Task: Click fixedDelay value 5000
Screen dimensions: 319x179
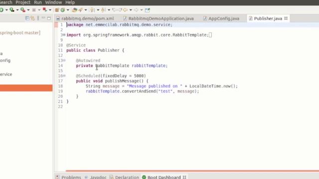Action: click(139, 76)
